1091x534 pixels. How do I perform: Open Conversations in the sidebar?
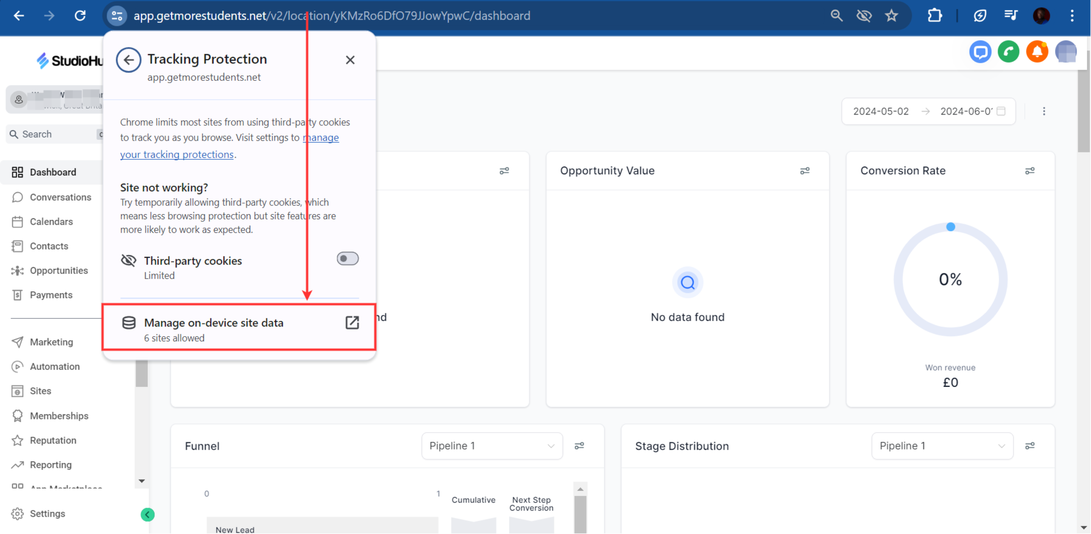click(x=60, y=197)
